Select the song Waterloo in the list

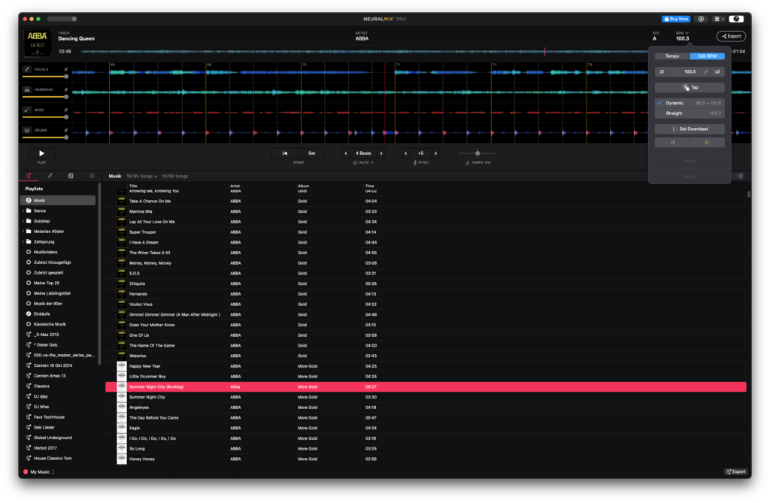(x=143, y=356)
